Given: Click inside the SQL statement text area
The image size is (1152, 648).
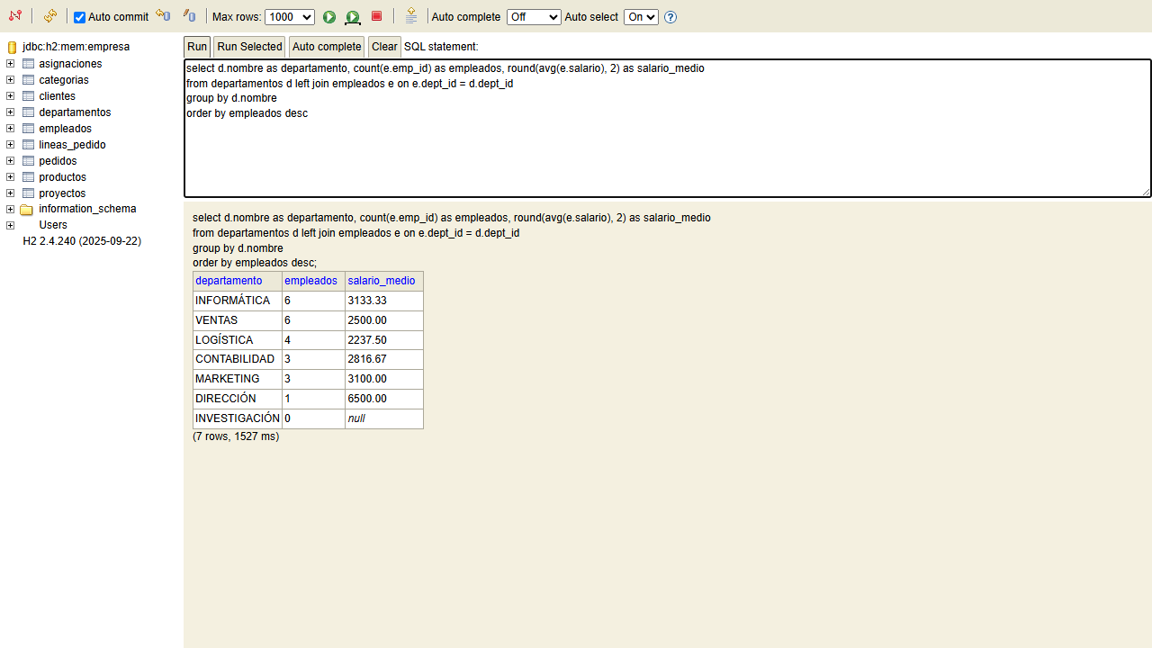Looking at the screenshot, I should pos(668,129).
